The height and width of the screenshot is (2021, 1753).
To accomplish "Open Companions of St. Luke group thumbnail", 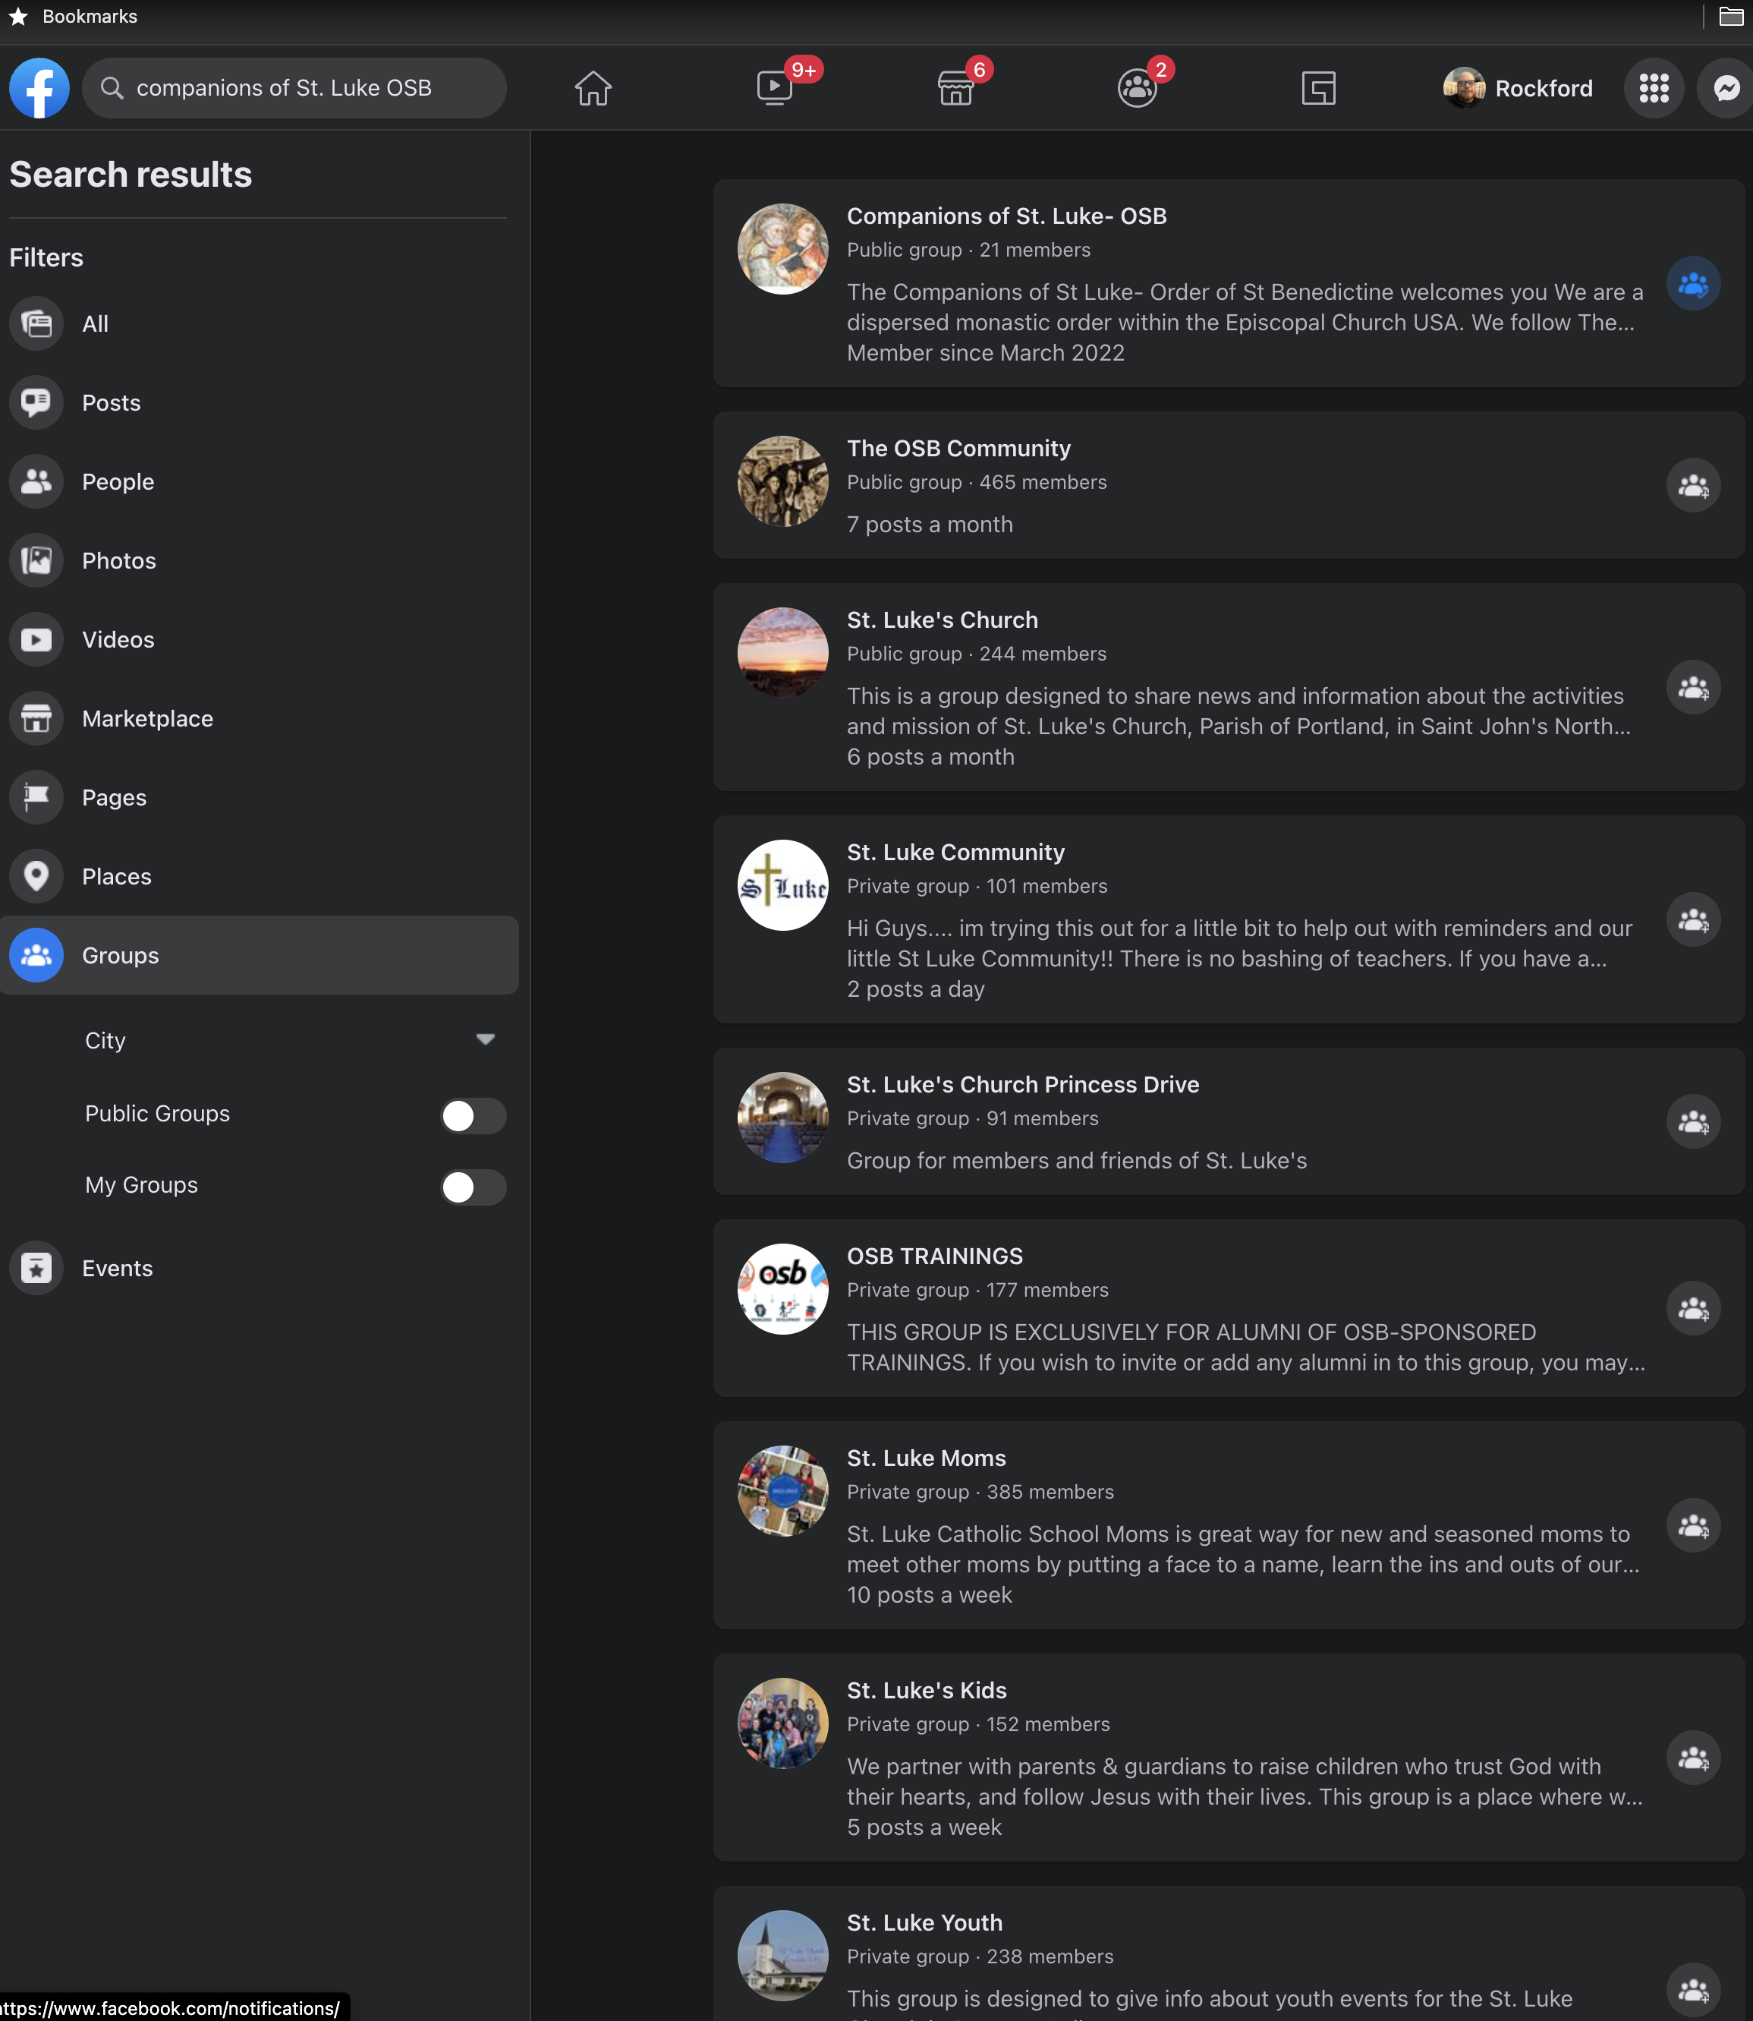I will [x=782, y=248].
